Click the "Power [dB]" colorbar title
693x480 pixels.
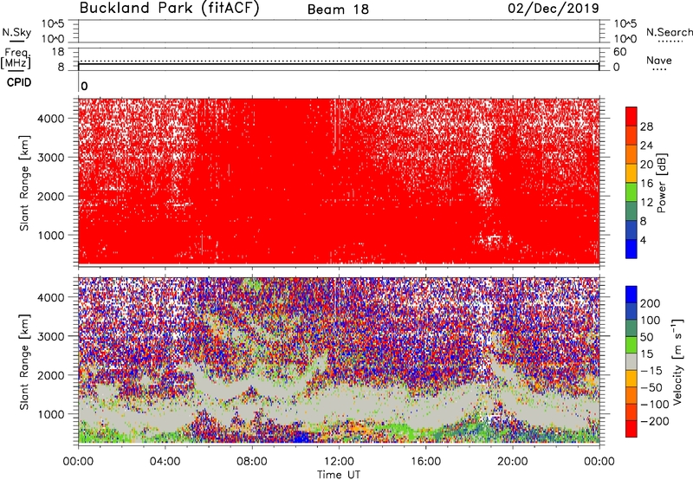point(662,183)
